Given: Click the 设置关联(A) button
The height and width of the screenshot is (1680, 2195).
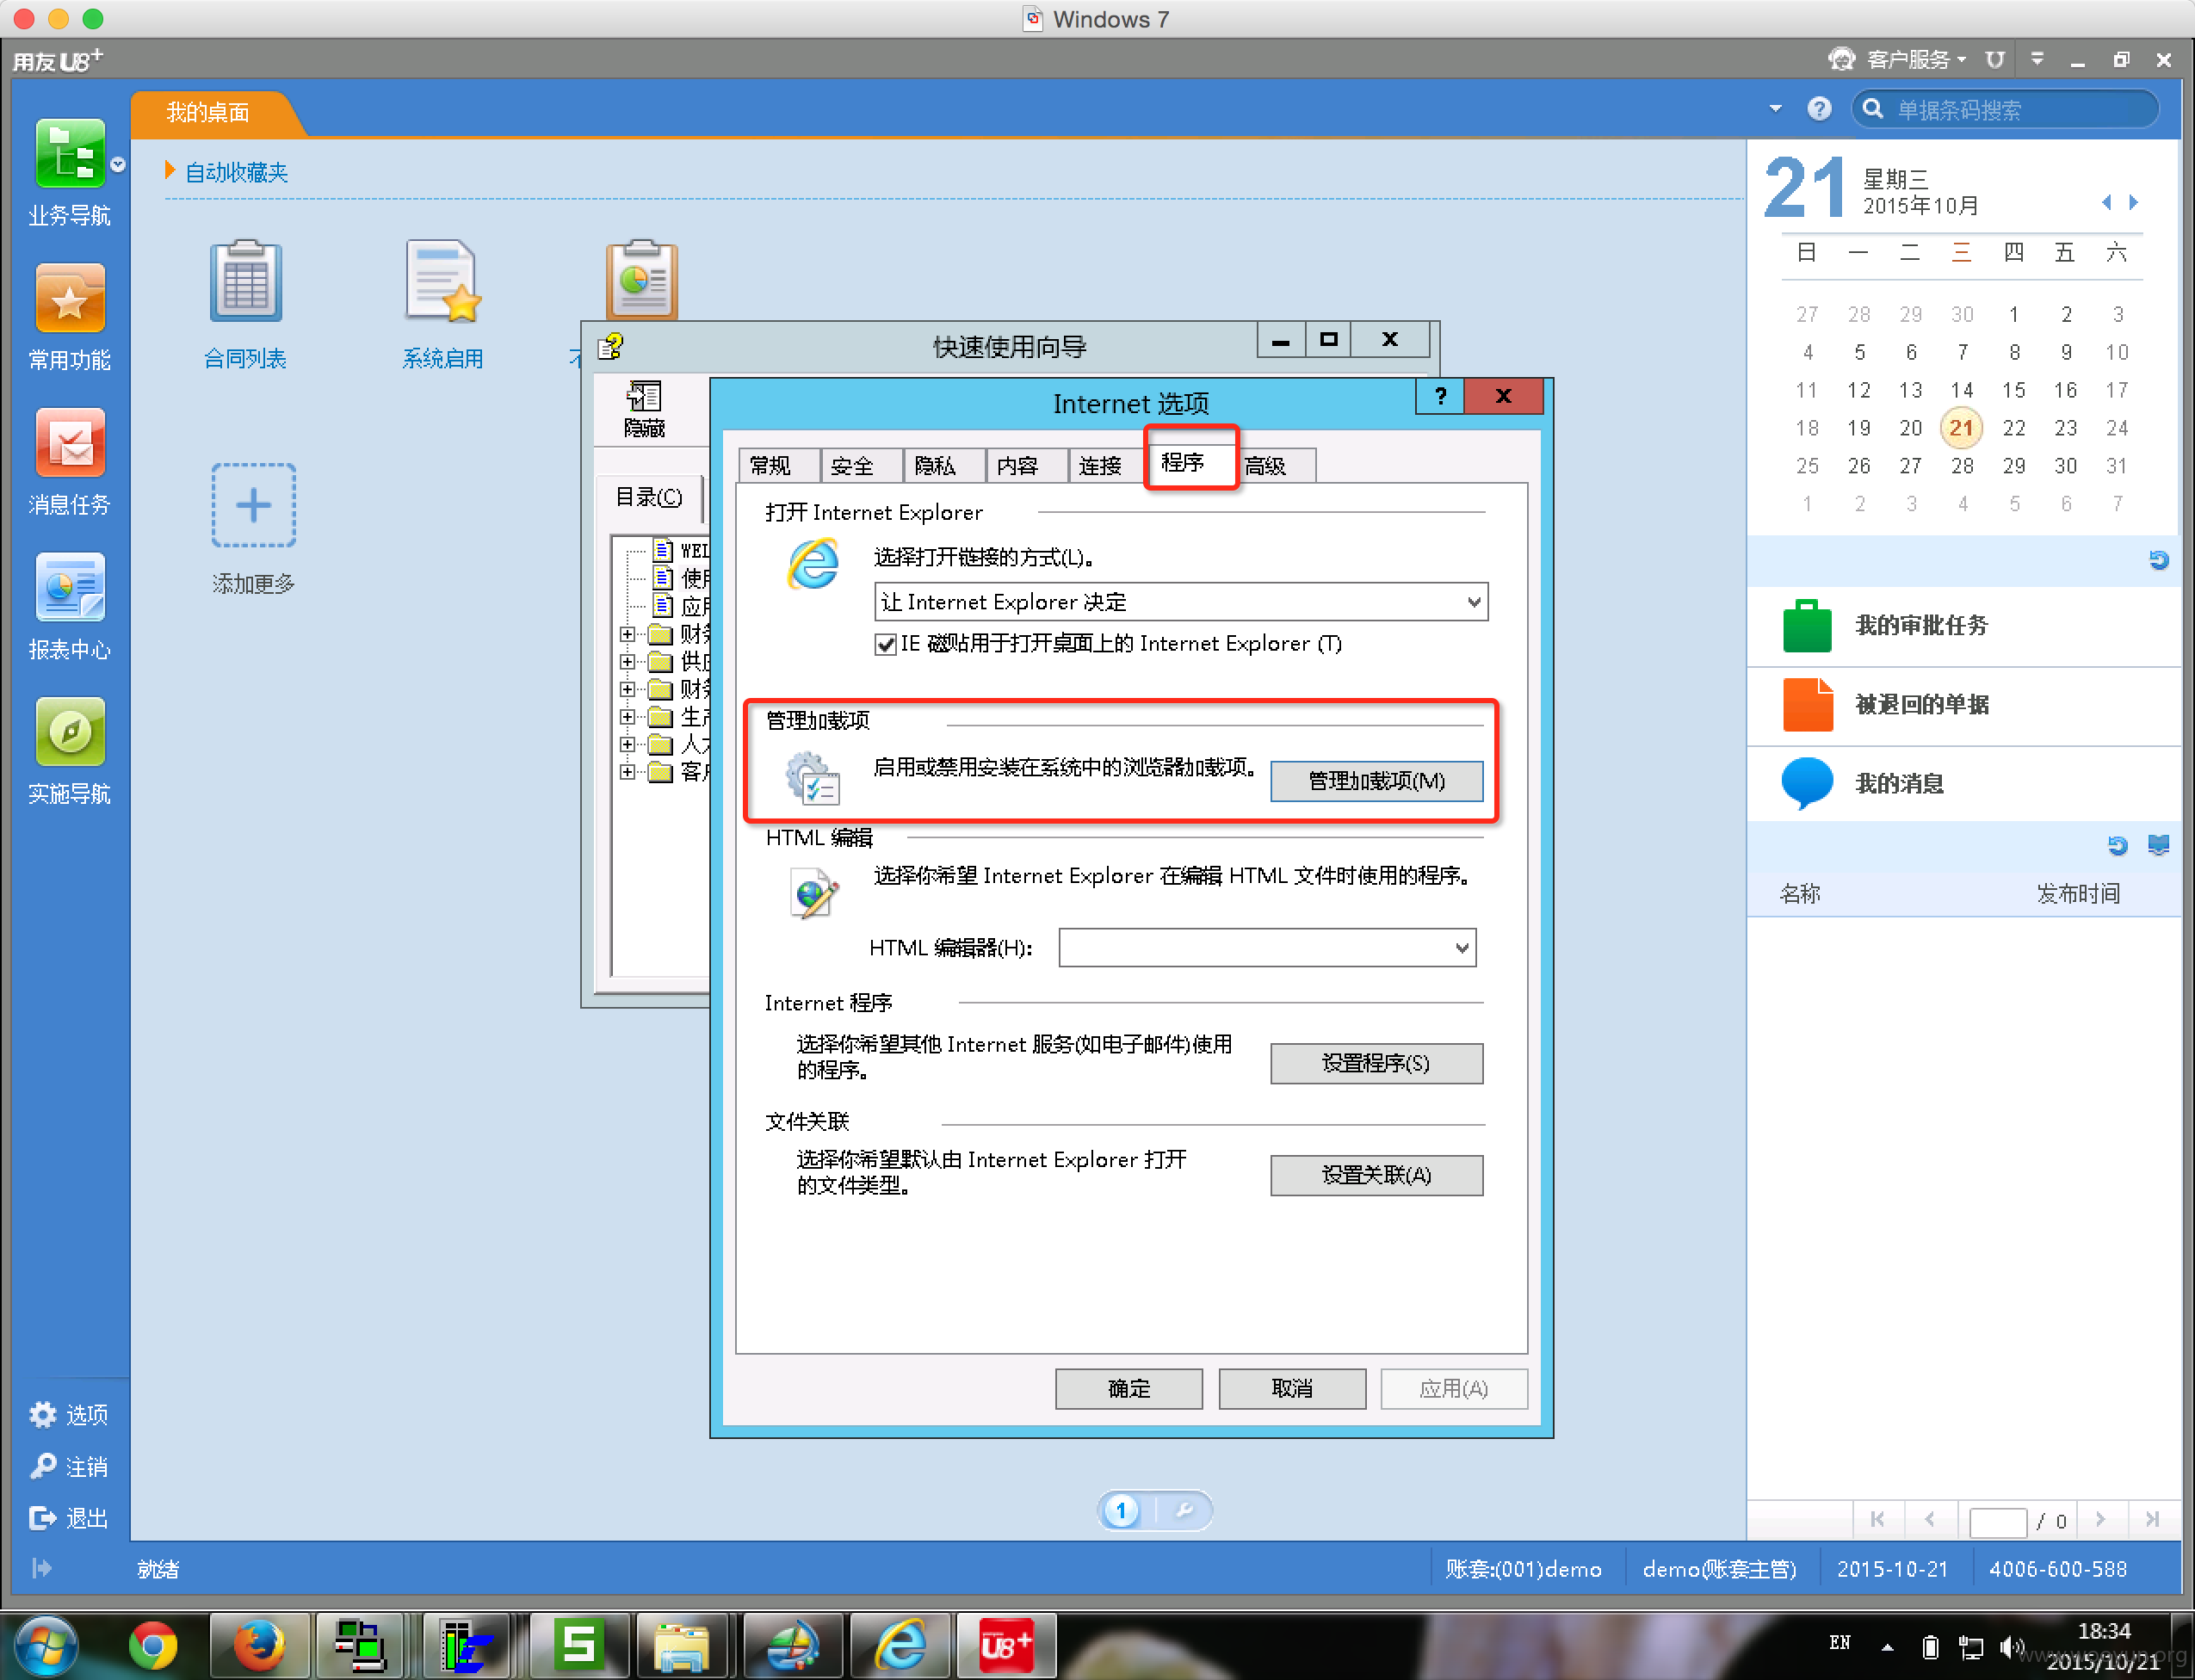Looking at the screenshot, I should pos(1376,1175).
